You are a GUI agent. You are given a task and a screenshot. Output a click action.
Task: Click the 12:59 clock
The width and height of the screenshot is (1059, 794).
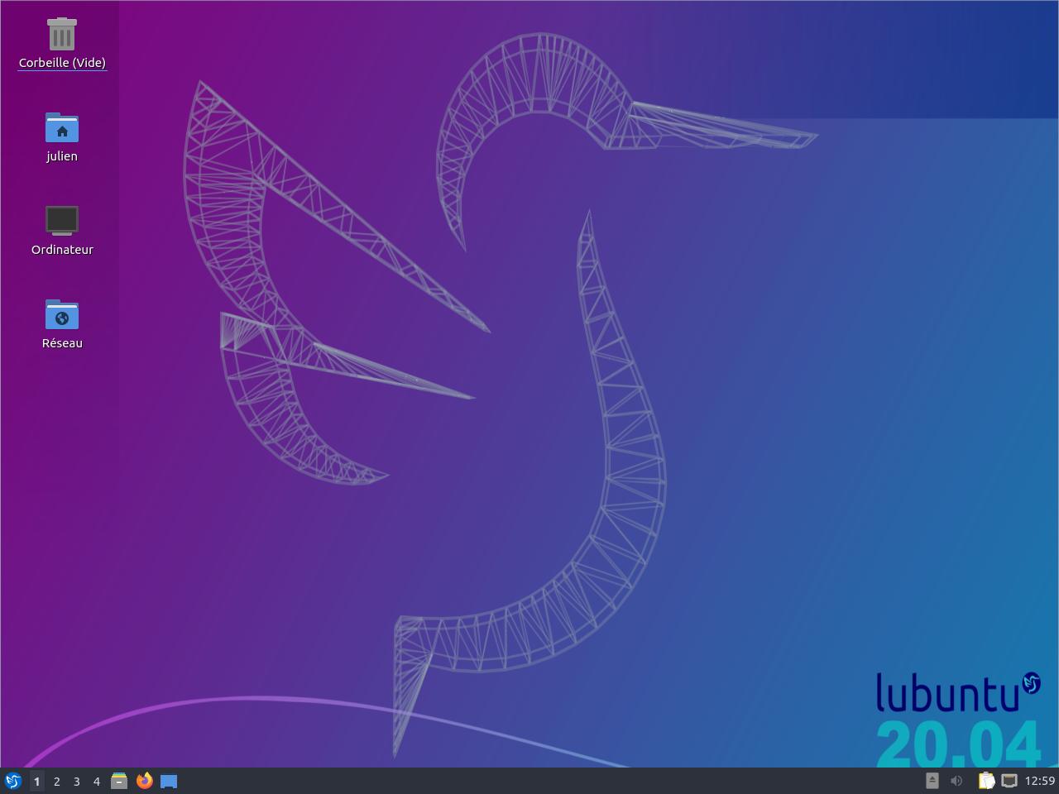coord(1039,781)
